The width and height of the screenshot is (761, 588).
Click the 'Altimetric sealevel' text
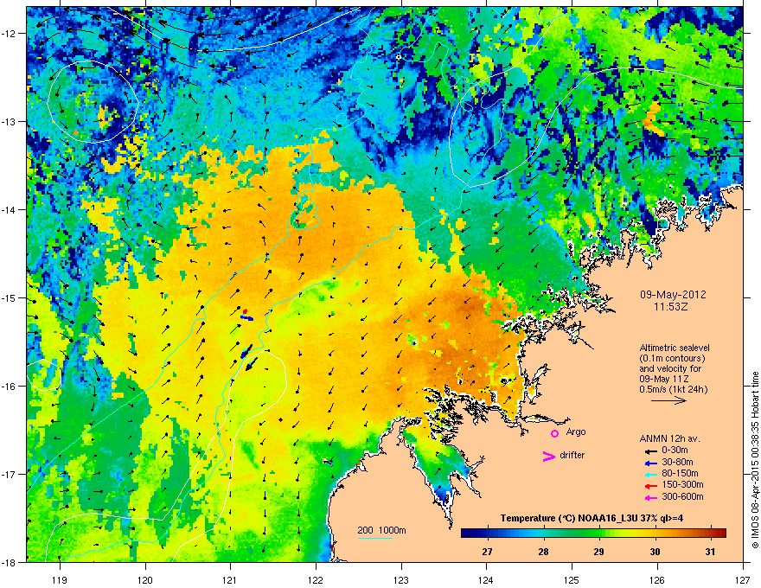pos(675,348)
